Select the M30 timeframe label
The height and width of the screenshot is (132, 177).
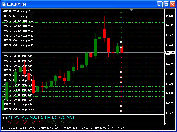click(33, 117)
